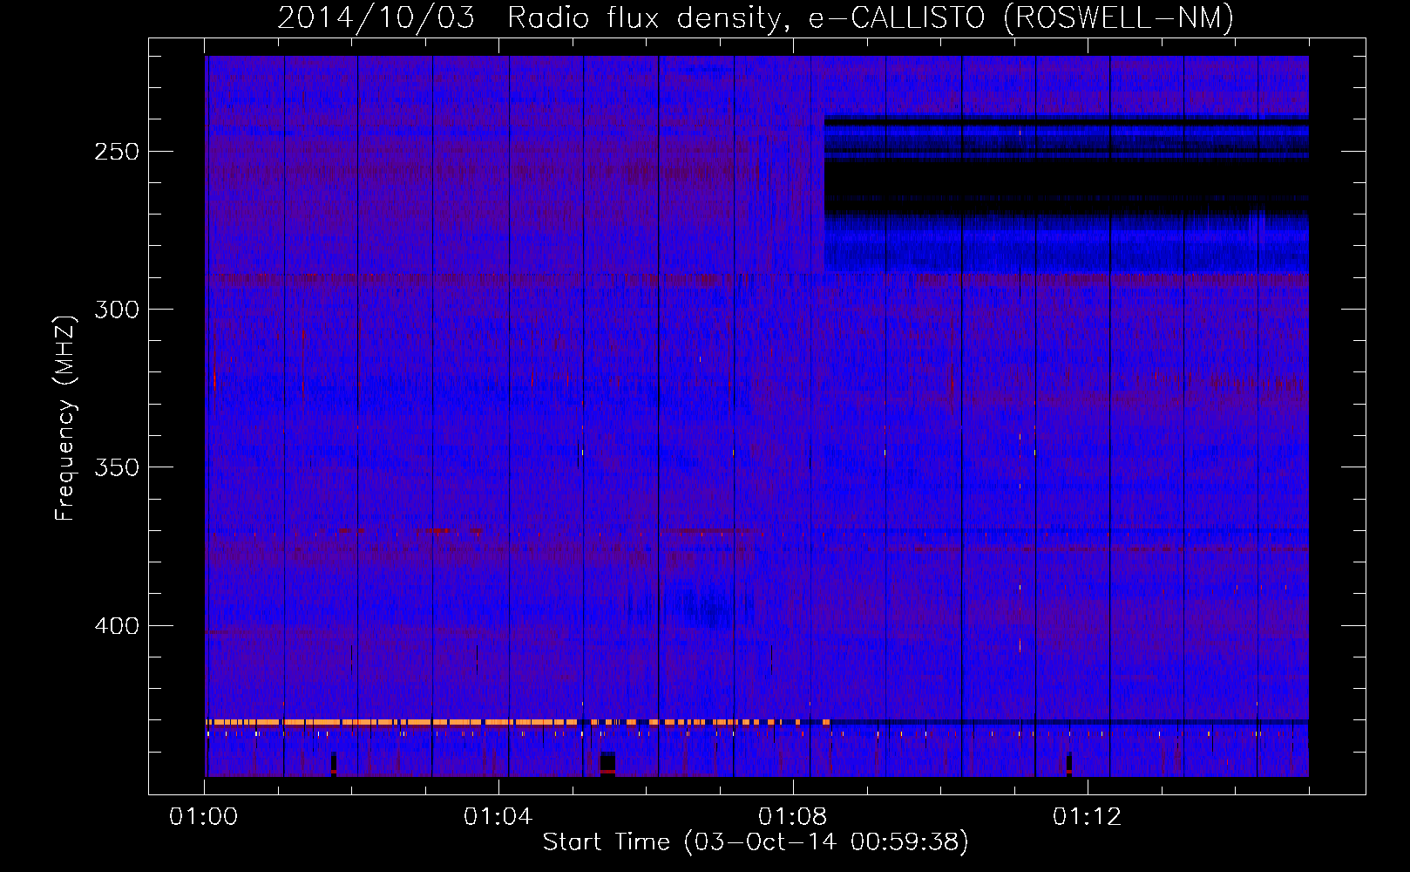
Task: Click the "01:12" time tick label
Action: point(1087,817)
